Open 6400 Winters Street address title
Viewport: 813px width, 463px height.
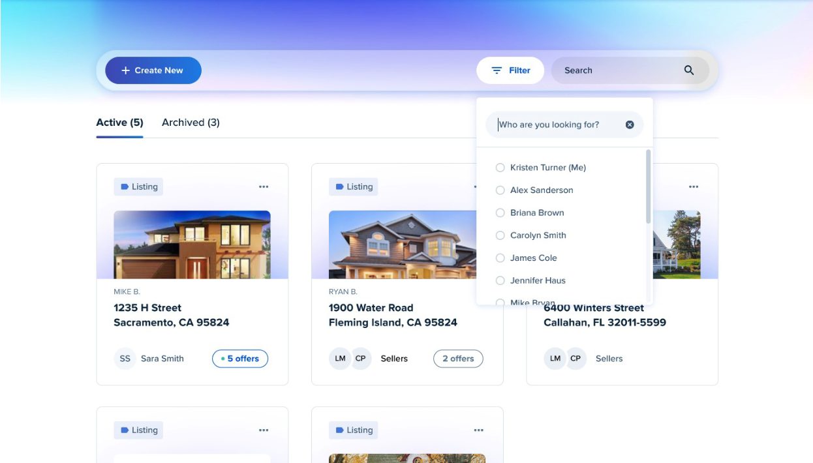605,315
